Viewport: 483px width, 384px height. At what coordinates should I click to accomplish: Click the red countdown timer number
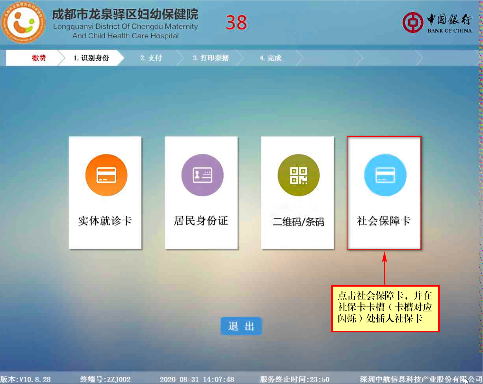pyautogui.click(x=236, y=22)
